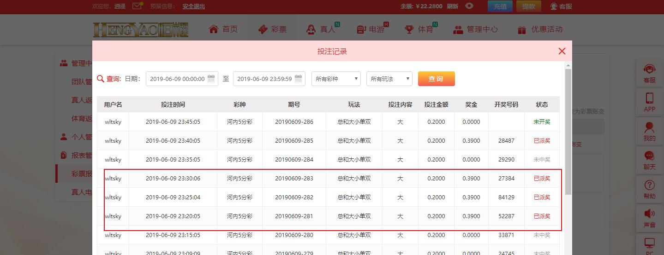Click the APP phone icon in the right sidebar
Viewport: 664px width, 255px height.
click(x=649, y=99)
